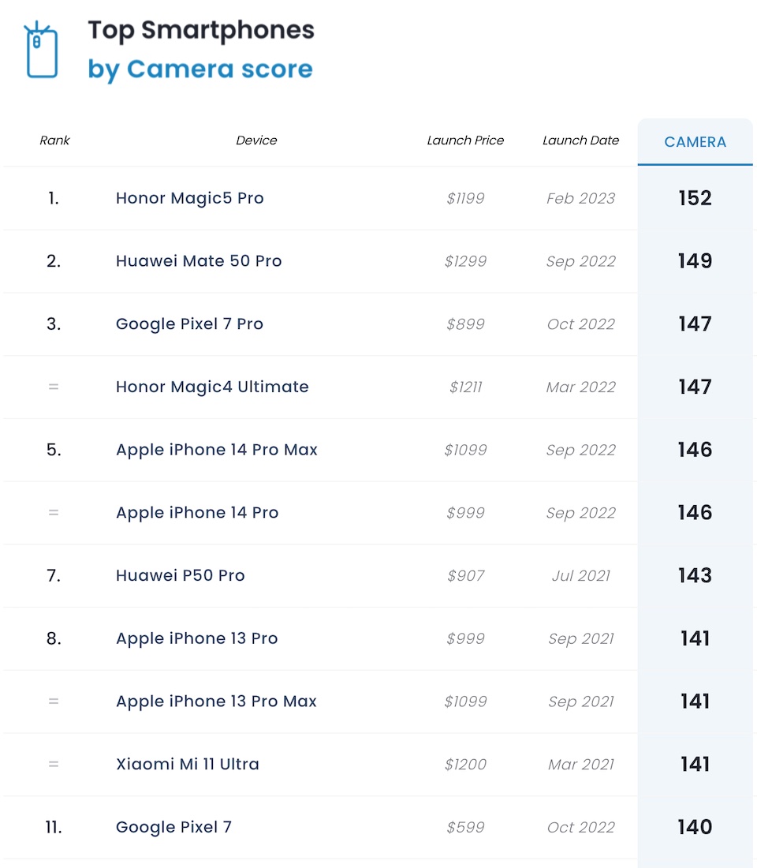Sort by Launch Date column header
The image size is (757, 868).
coord(580,140)
